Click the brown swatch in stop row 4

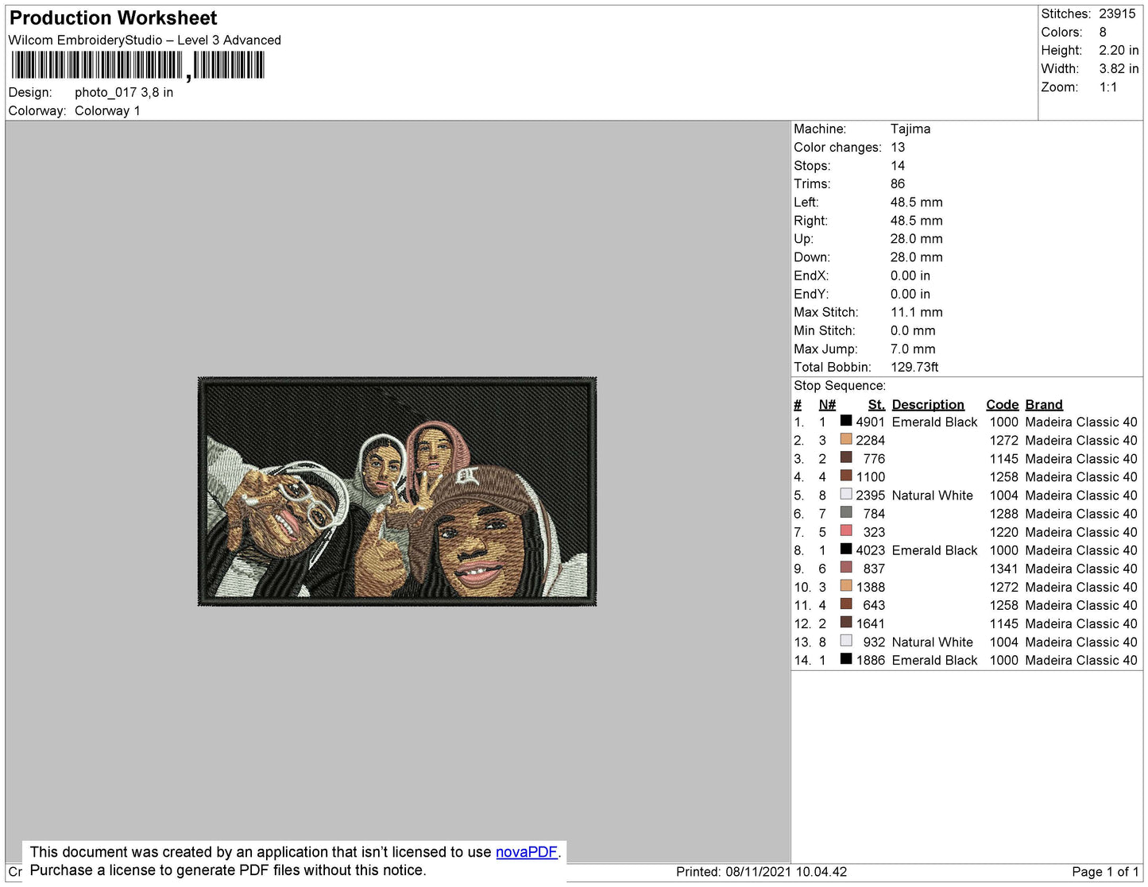tap(846, 476)
